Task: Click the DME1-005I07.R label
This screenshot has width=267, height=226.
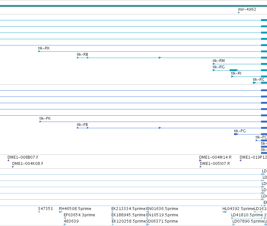Action: point(215,164)
